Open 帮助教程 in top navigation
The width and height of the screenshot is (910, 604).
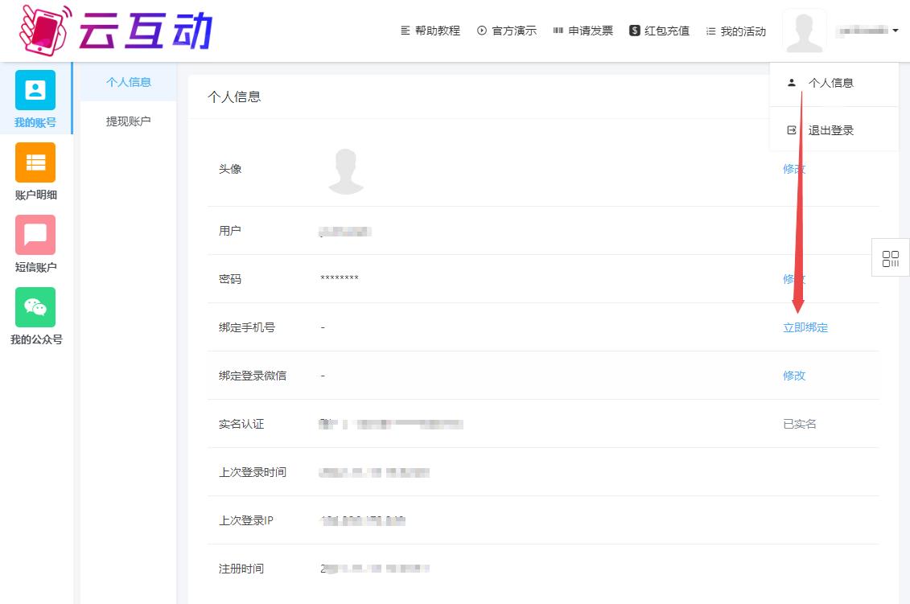[430, 31]
